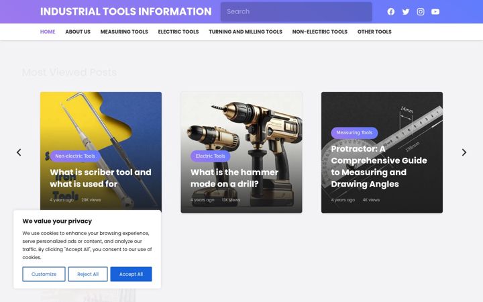Image resolution: width=483 pixels, height=302 pixels.
Task: Click the Customize cookie button
Action: click(x=44, y=274)
